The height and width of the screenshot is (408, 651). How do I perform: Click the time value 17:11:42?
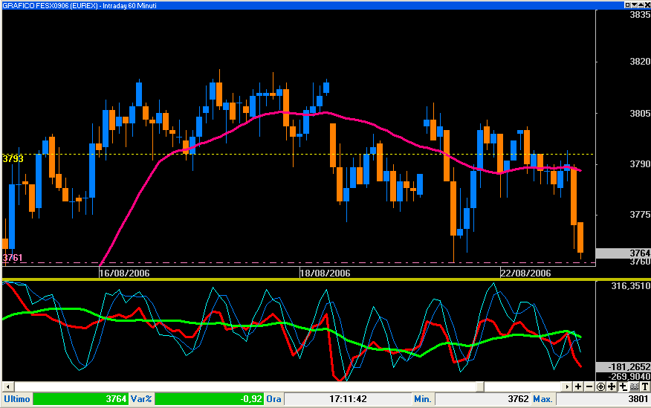348,399
